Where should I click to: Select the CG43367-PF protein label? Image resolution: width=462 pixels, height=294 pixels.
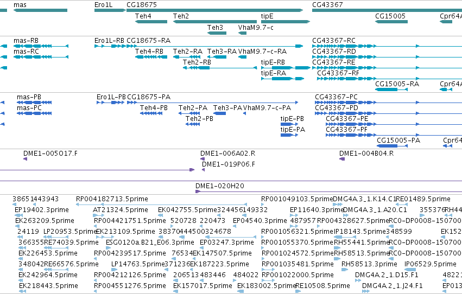click(347, 130)
